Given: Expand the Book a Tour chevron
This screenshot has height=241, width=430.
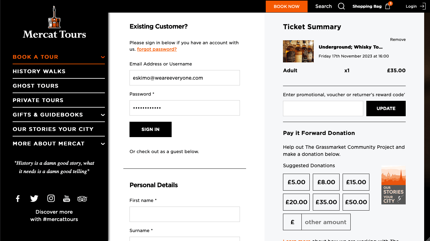Looking at the screenshot, I should tap(103, 57).
